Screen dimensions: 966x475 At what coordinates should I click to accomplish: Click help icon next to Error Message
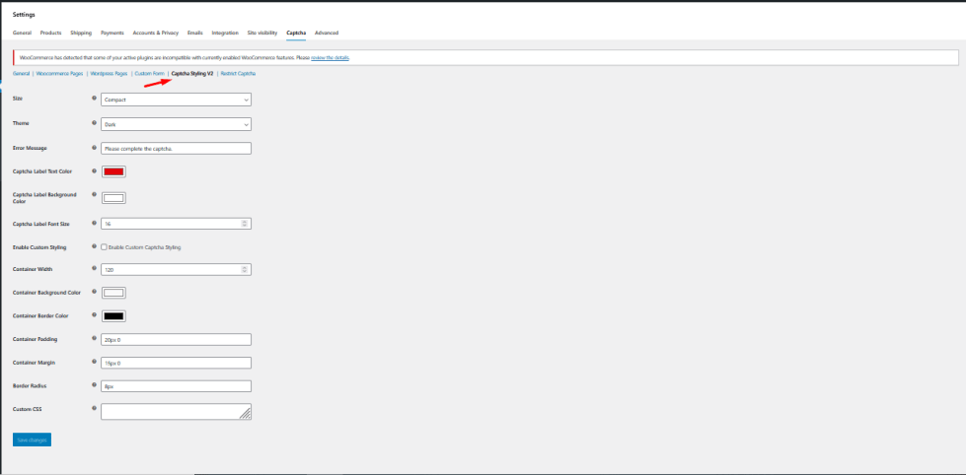pos(94,147)
